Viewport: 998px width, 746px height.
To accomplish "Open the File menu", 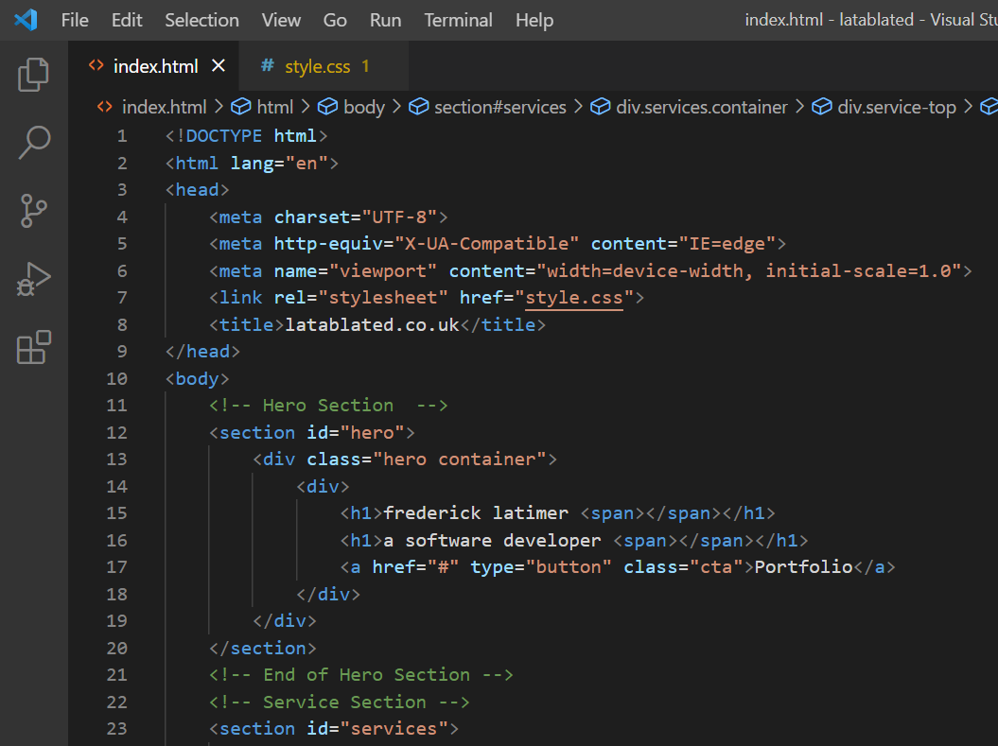I will [x=75, y=20].
